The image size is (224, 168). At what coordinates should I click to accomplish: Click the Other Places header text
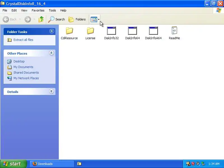[17, 53]
